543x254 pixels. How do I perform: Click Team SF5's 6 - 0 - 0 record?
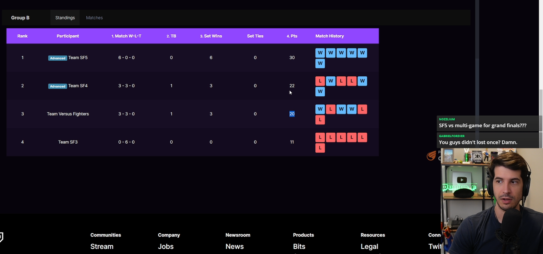click(x=126, y=58)
